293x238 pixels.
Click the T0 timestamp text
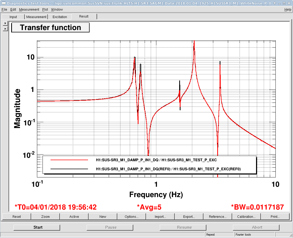56,207
